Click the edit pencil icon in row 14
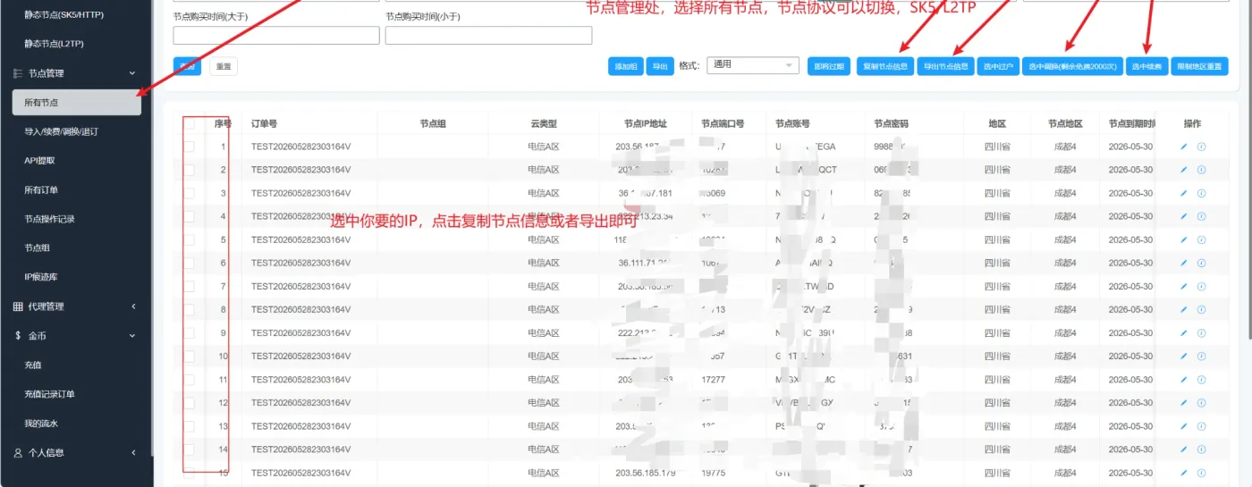This screenshot has width=1252, height=487. 1184,449
